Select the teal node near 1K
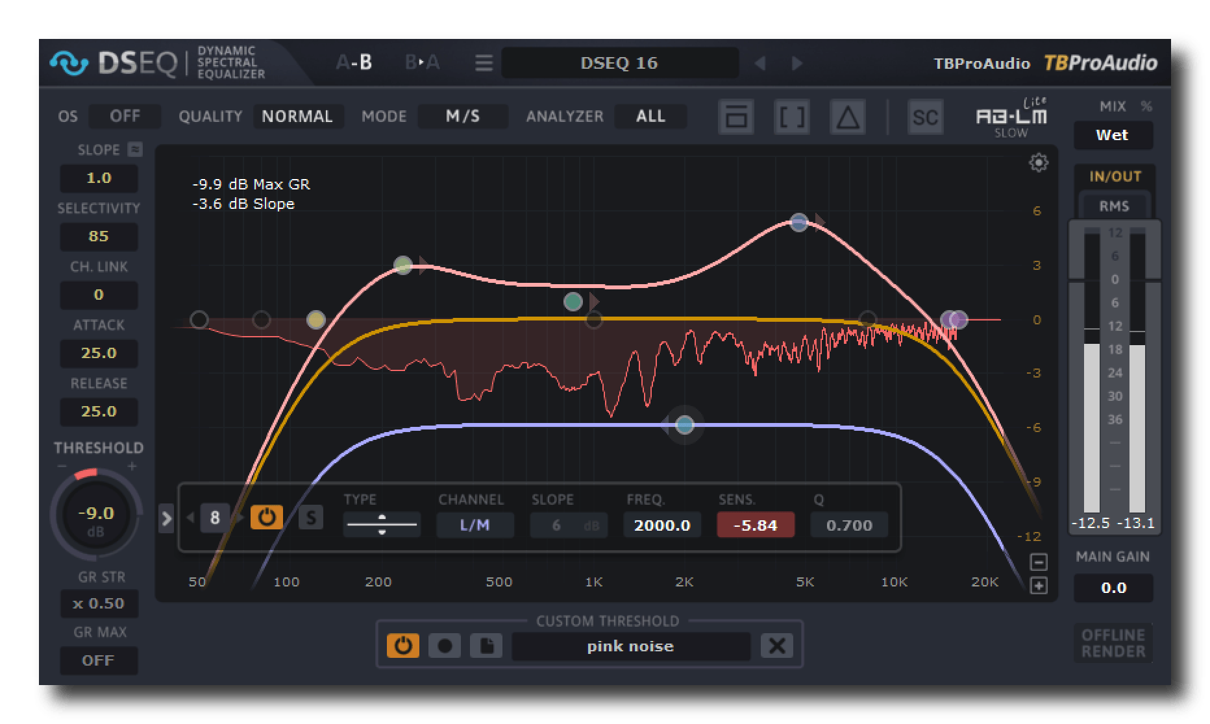The height and width of the screenshot is (724, 1210). [573, 302]
